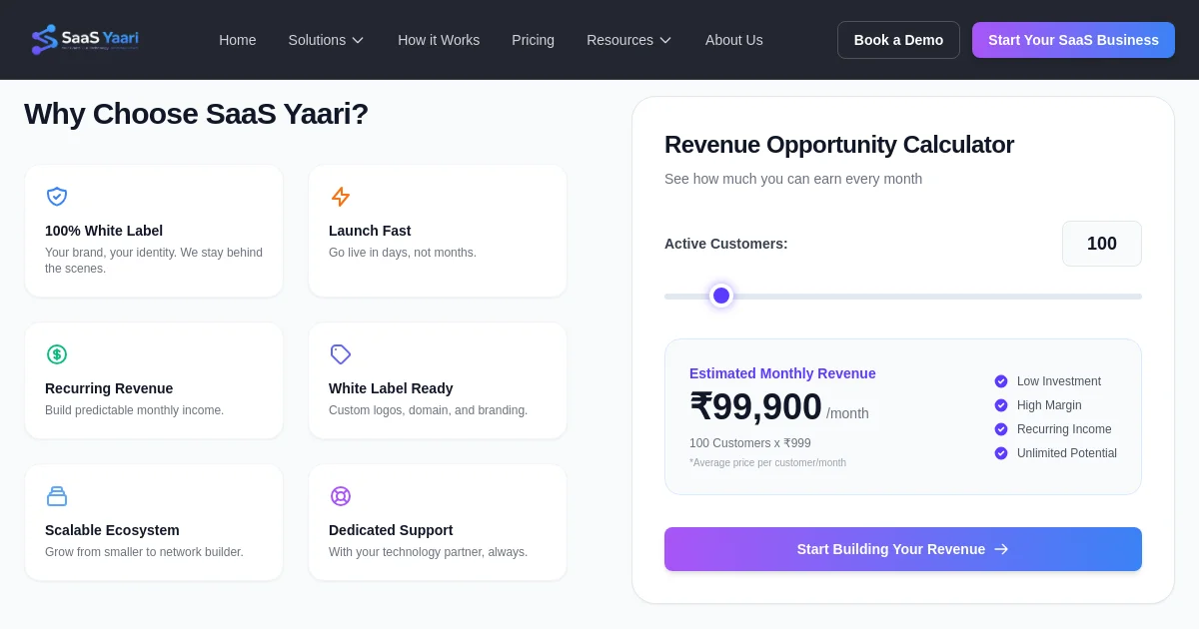
Task: Click checkmark icon beside Recurring Income
Action: 1001,429
